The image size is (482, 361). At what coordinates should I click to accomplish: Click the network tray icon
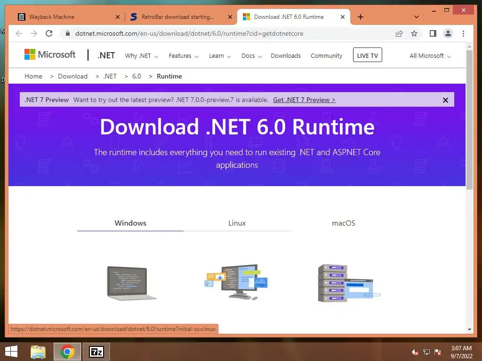[x=426, y=352]
